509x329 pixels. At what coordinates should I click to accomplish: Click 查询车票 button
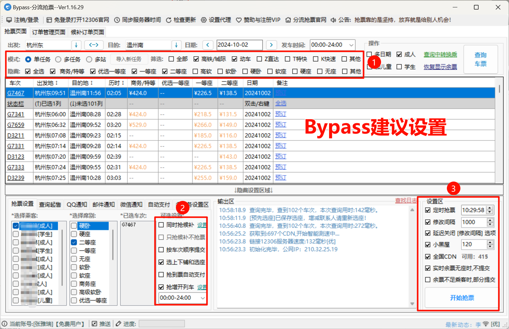click(480, 59)
